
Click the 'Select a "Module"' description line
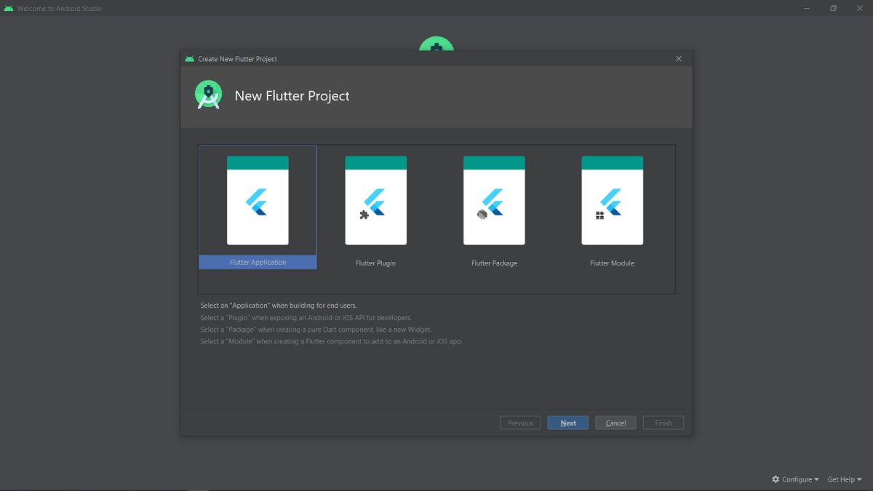point(331,341)
